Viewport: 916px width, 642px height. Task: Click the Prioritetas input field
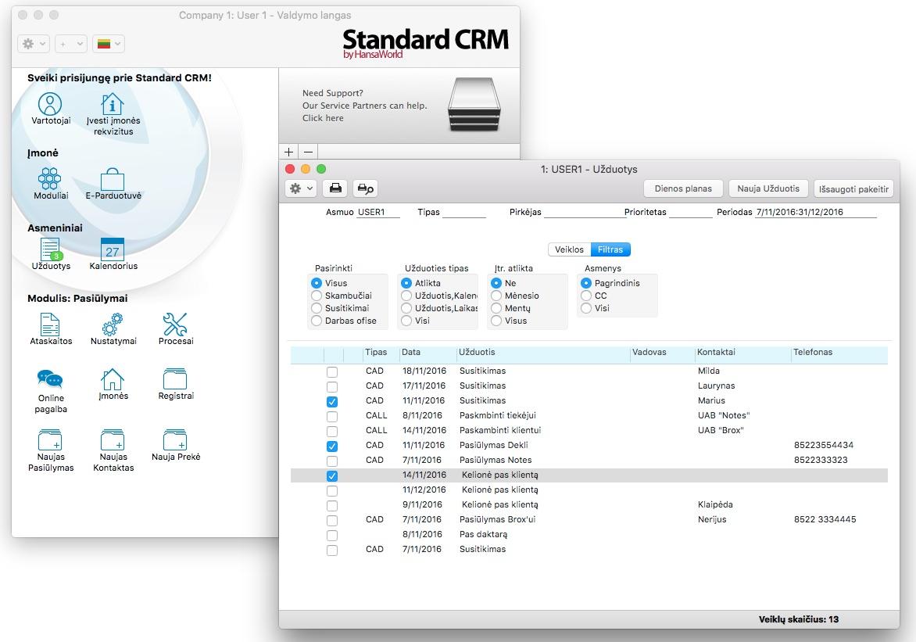(x=690, y=212)
